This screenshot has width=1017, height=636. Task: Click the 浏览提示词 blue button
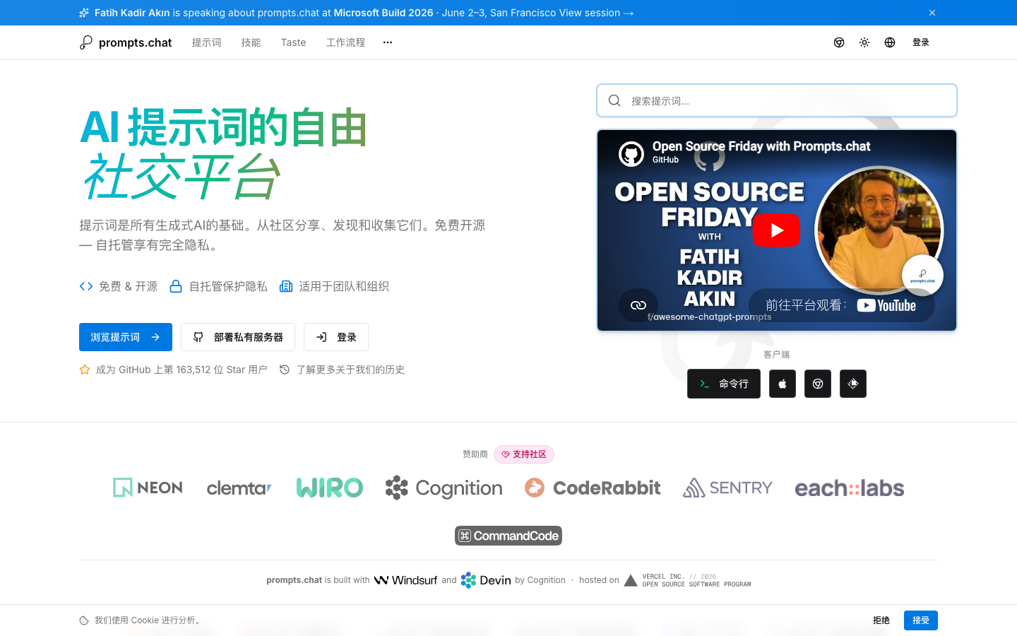click(126, 337)
